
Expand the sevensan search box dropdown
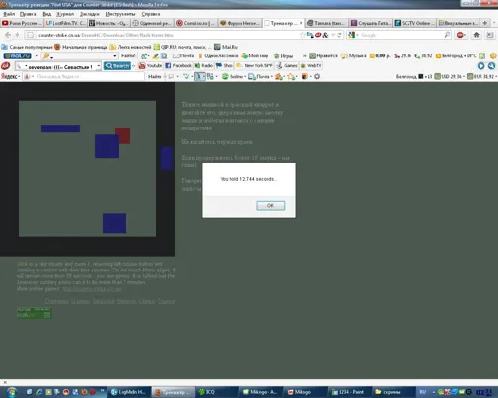(98, 66)
